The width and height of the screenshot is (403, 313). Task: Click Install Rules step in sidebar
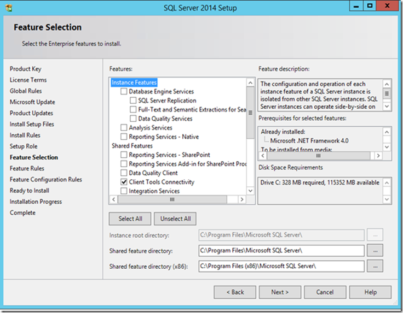(x=25, y=135)
